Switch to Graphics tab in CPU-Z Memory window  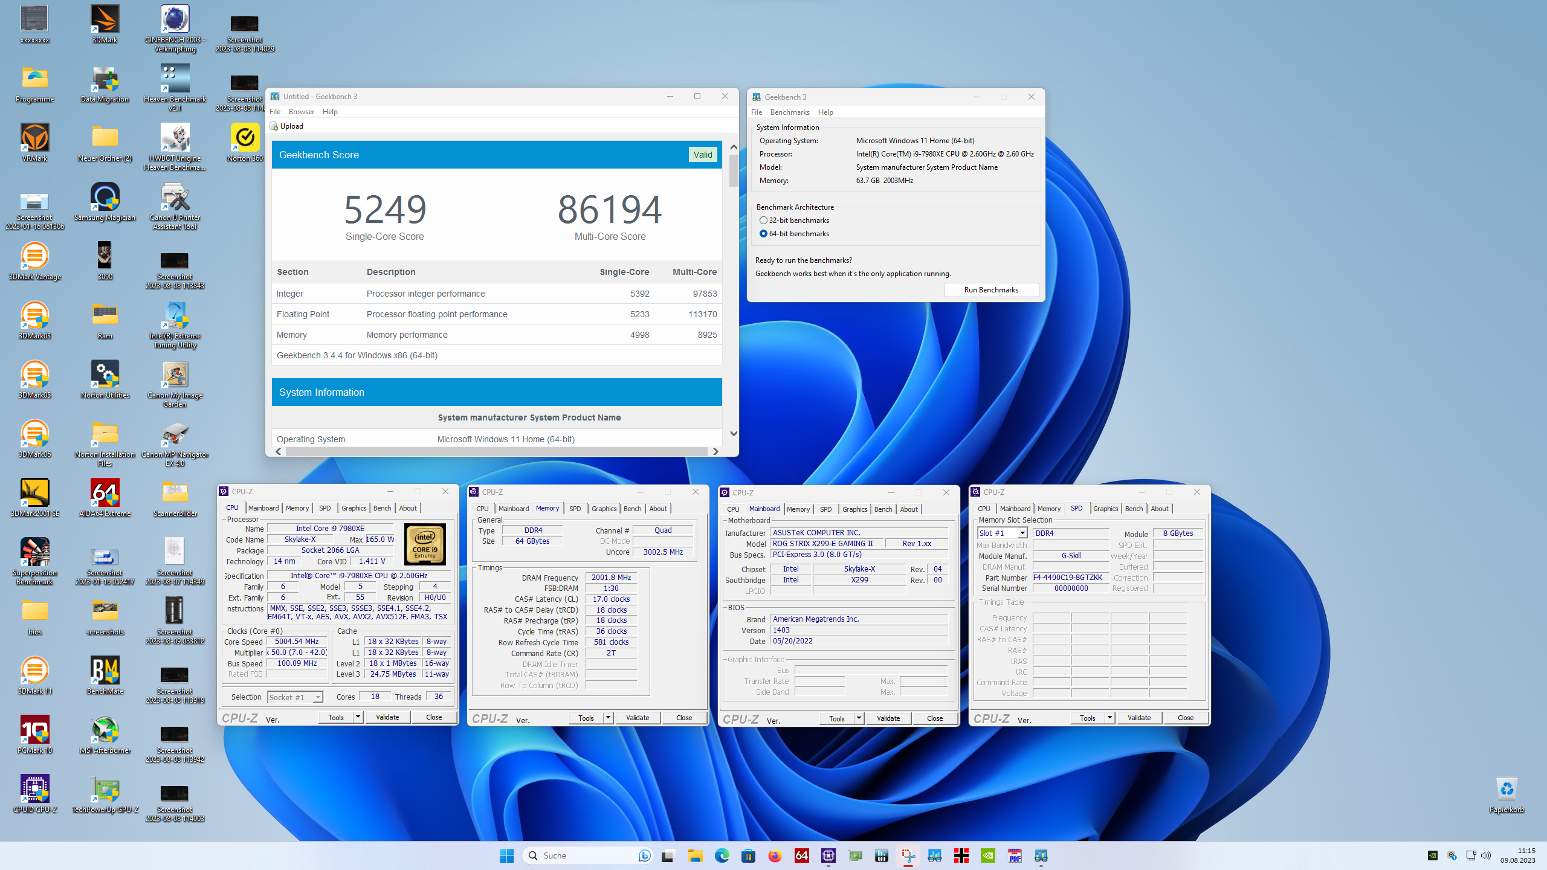604,509
